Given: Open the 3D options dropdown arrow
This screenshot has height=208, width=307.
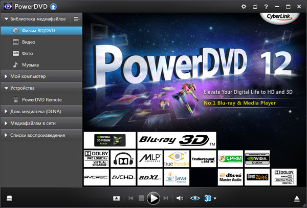Looking at the screenshot, I should coord(215,199).
